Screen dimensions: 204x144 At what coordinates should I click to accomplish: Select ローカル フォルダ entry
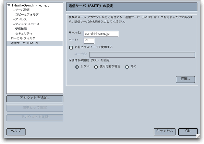(x=23, y=38)
